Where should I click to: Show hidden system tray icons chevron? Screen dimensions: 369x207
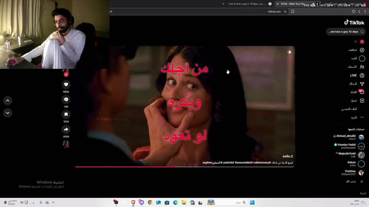tap(53, 202)
